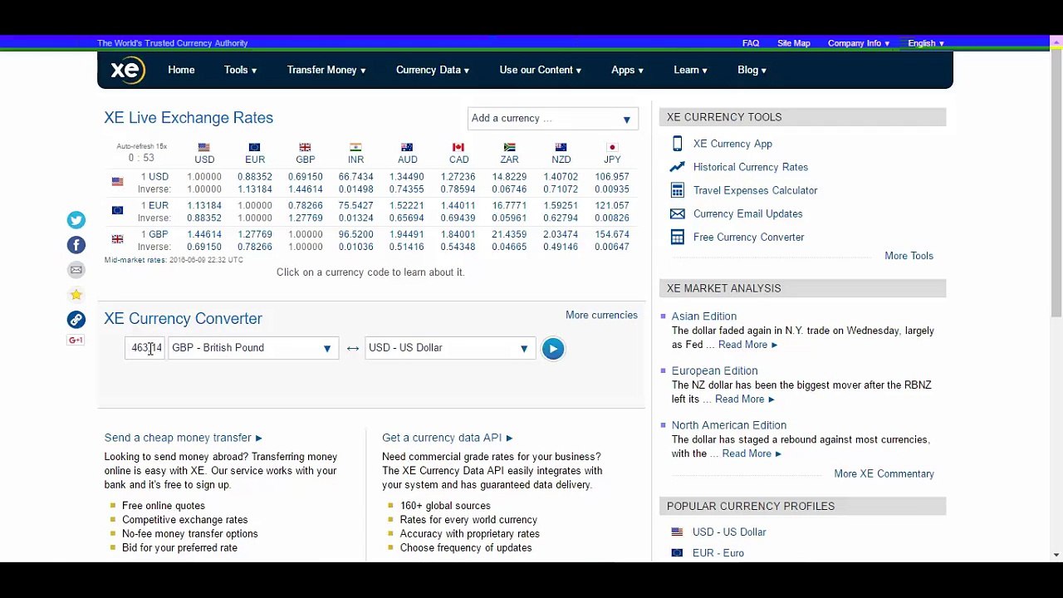Open the Asian Edition analysis
Image resolution: width=1063 pixels, height=598 pixels.
(704, 316)
